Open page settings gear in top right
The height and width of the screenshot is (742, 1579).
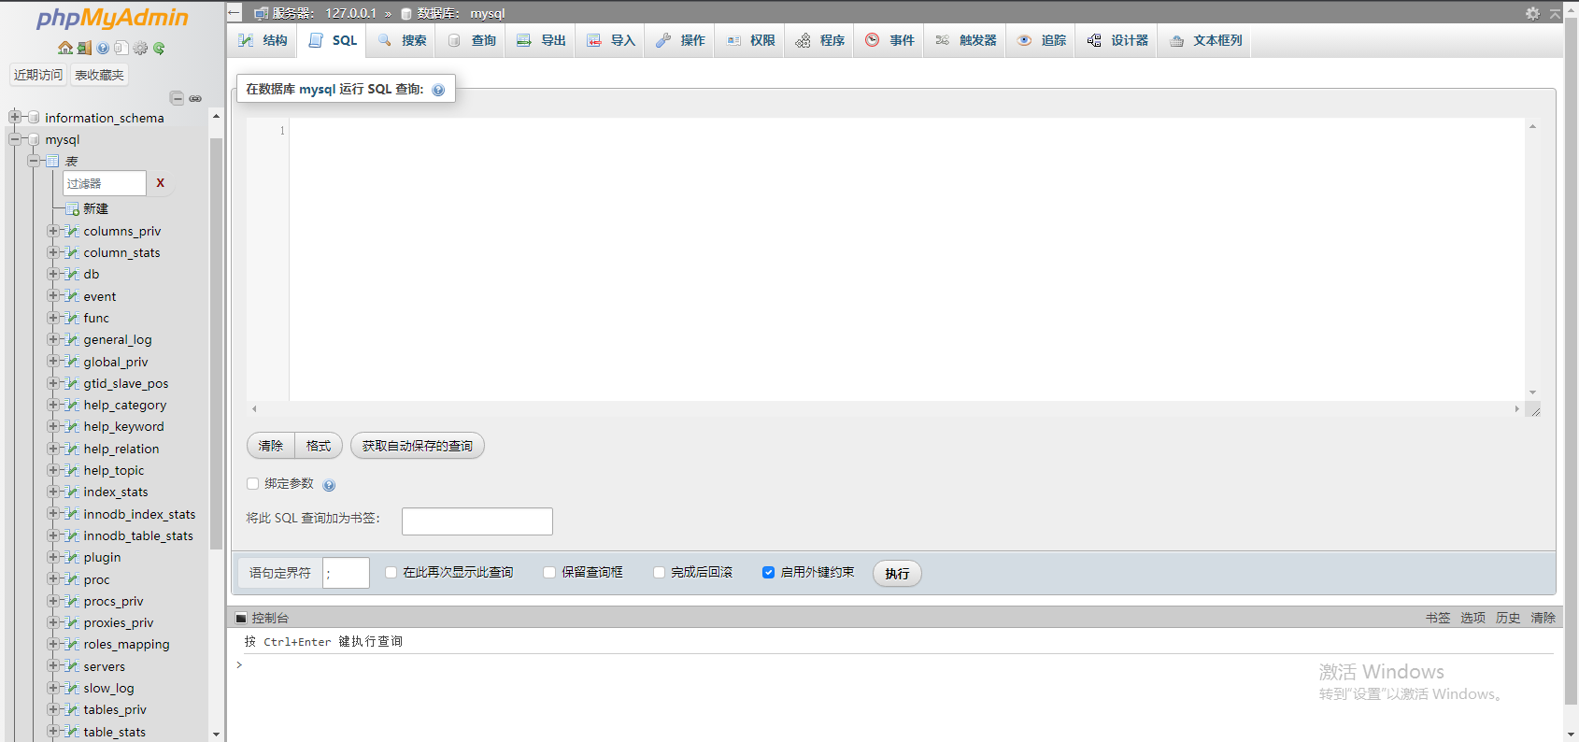(1532, 13)
